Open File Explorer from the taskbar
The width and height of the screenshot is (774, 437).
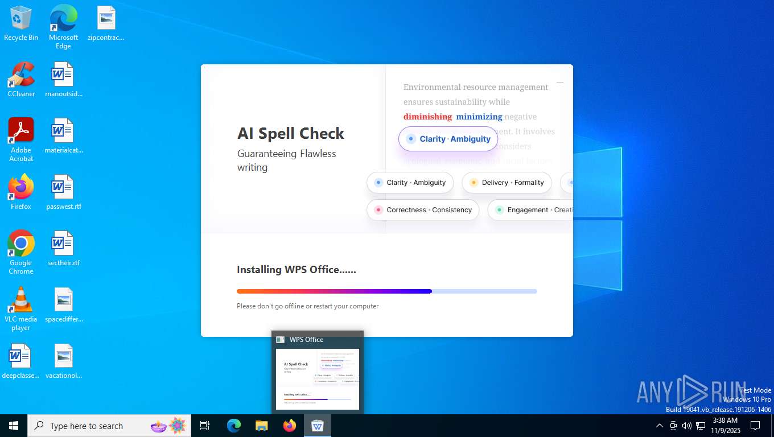pyautogui.click(x=262, y=426)
